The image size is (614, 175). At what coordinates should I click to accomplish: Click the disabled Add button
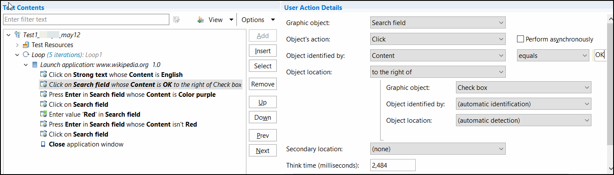pyautogui.click(x=263, y=36)
